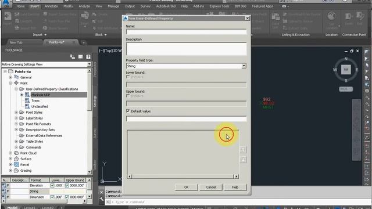The width and height of the screenshot is (372, 209).
Task: Expand the Surface tree node
Action: (10, 158)
